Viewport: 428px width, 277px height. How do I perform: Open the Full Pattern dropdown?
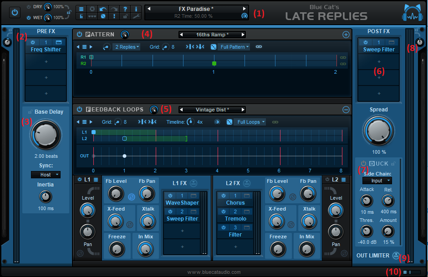coord(234,47)
